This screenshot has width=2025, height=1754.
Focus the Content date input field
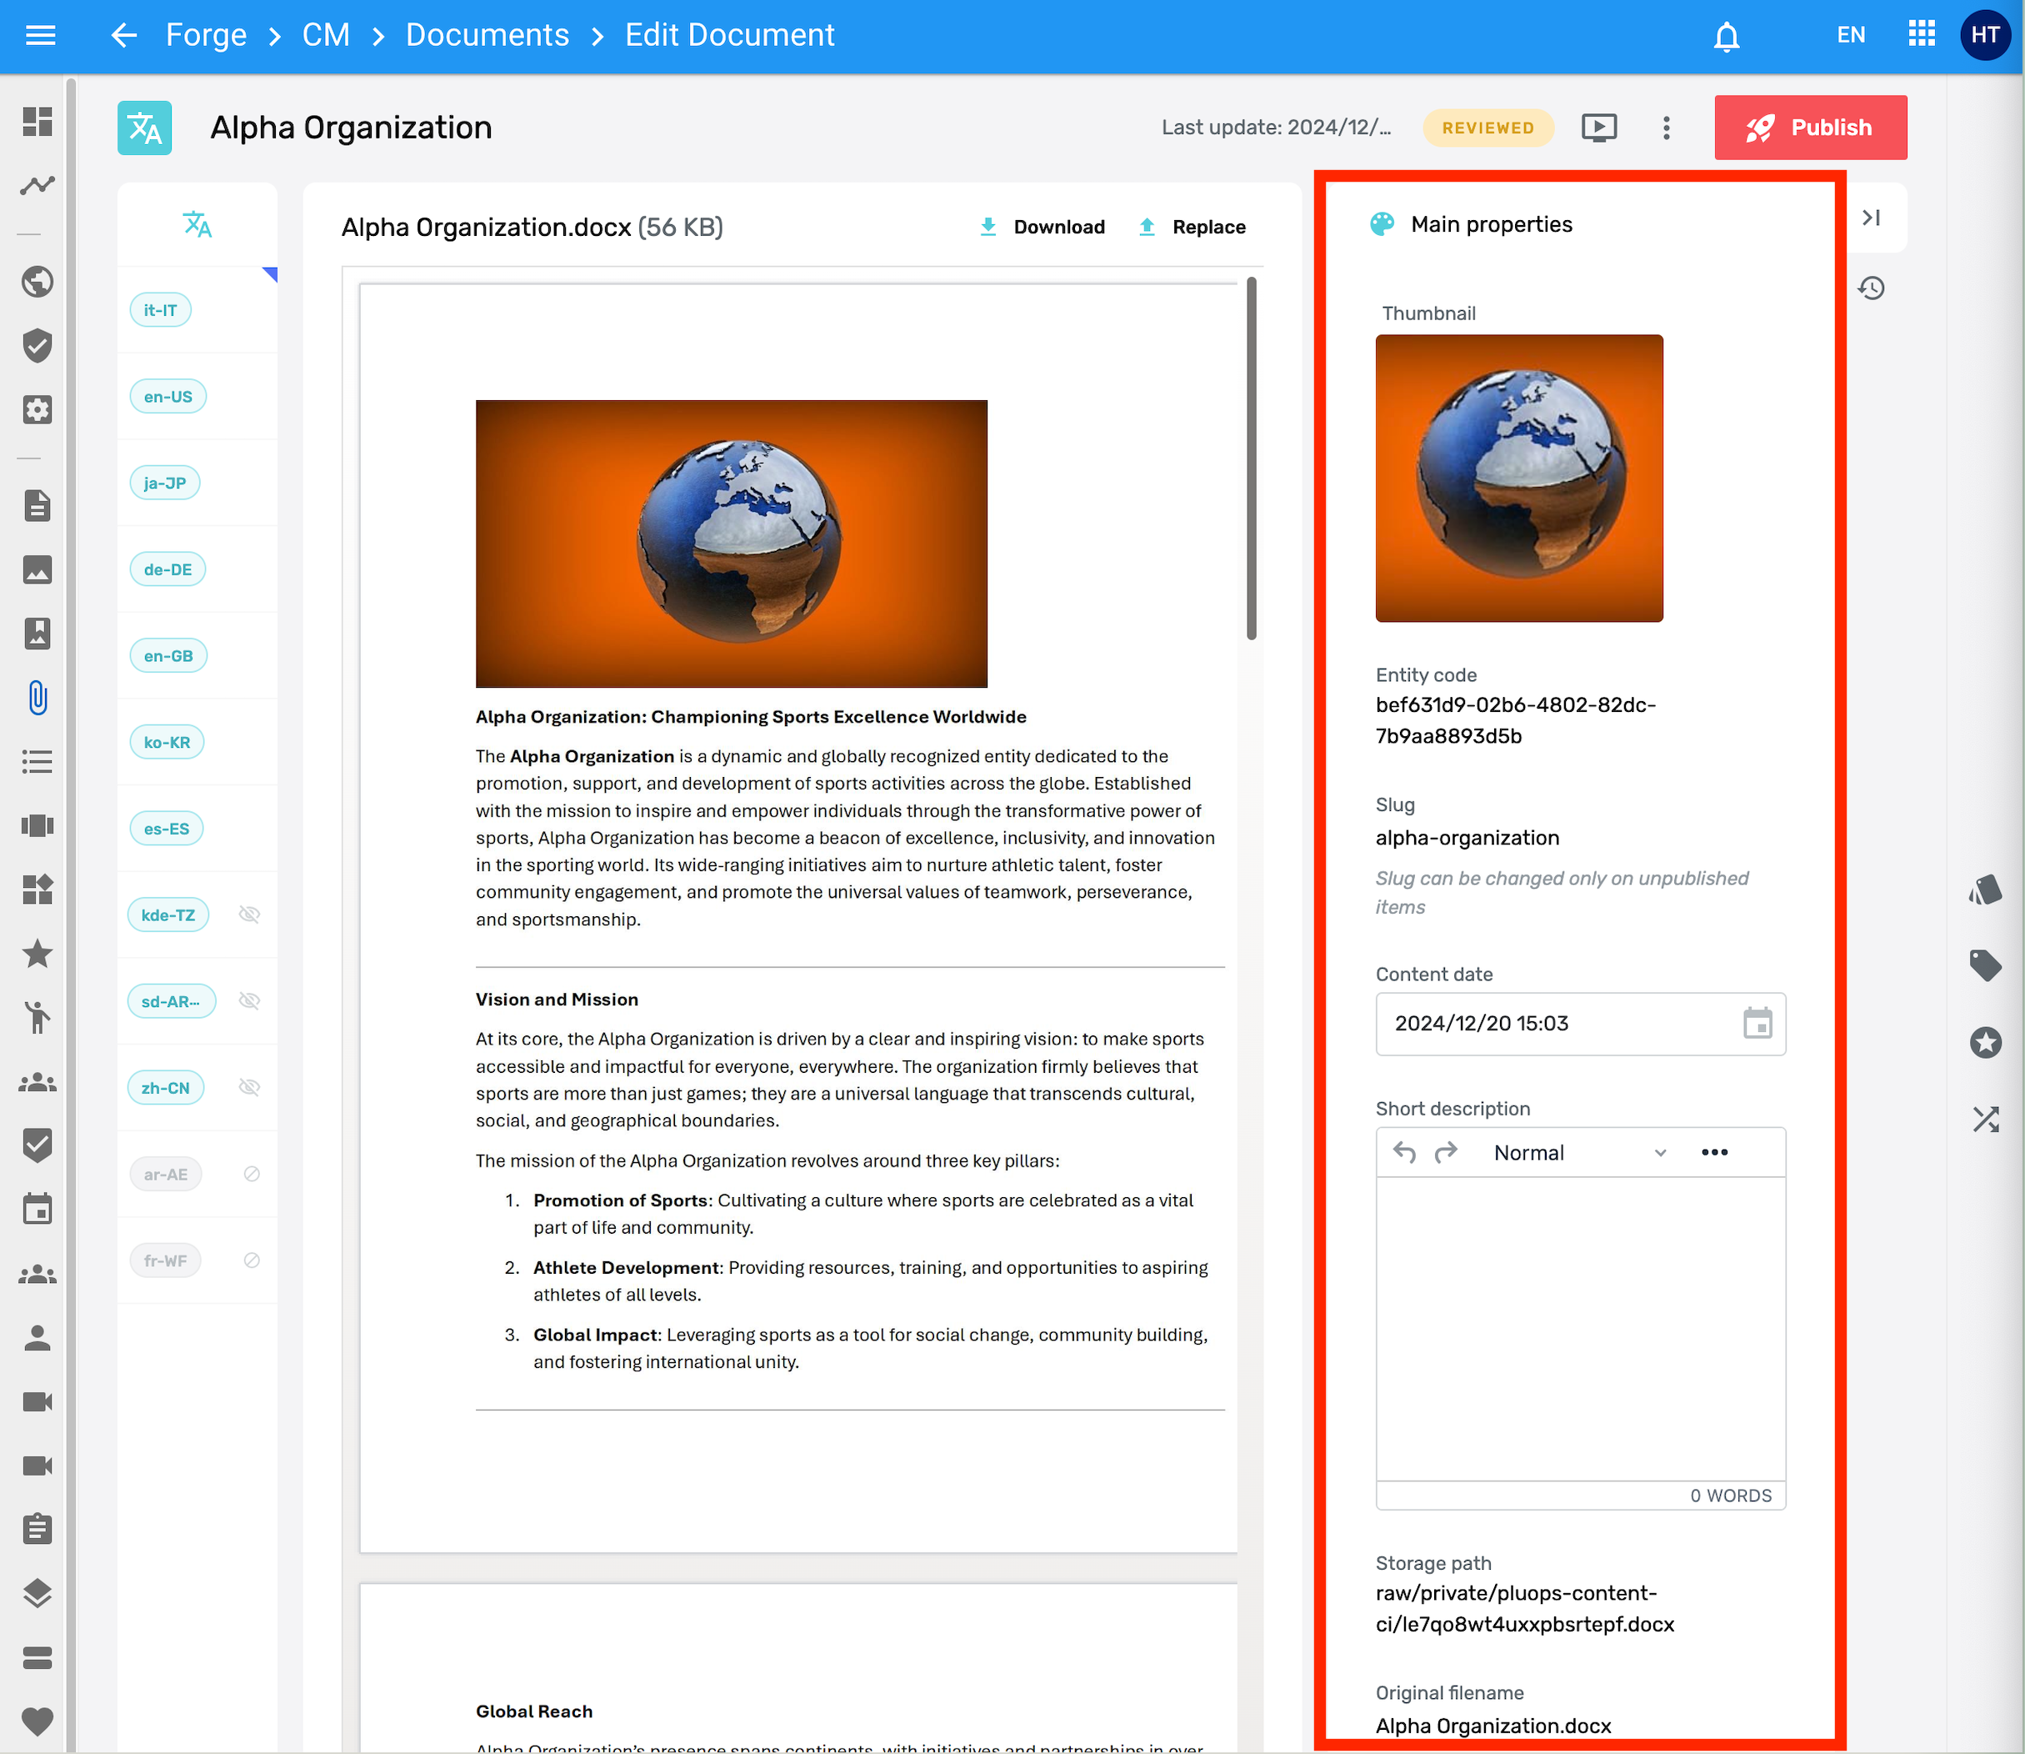1580,1024
